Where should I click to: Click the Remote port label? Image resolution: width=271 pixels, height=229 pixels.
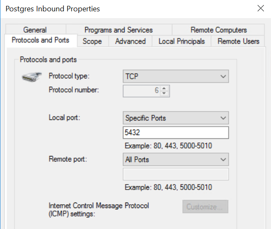[x=68, y=159]
